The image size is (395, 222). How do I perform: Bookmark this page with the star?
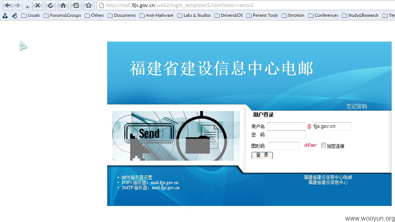(x=89, y=5)
